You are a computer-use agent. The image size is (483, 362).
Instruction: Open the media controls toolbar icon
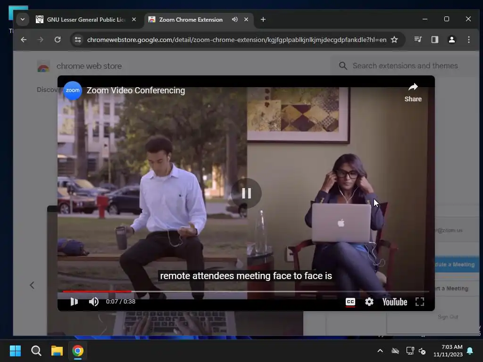(418, 40)
